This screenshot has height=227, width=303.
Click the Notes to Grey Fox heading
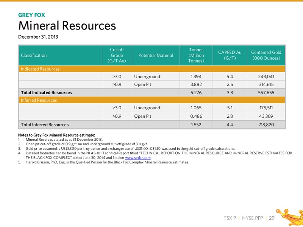[56, 135]
